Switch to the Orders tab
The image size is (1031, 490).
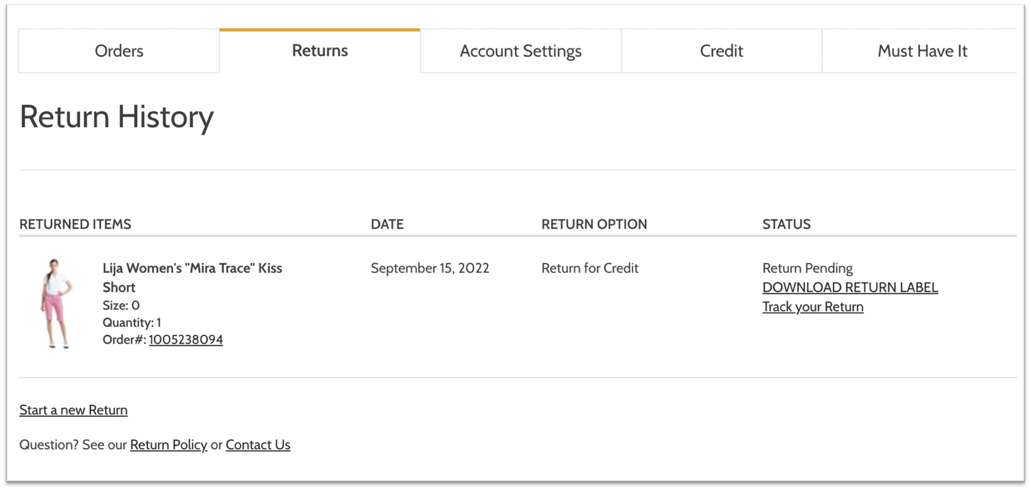click(119, 50)
